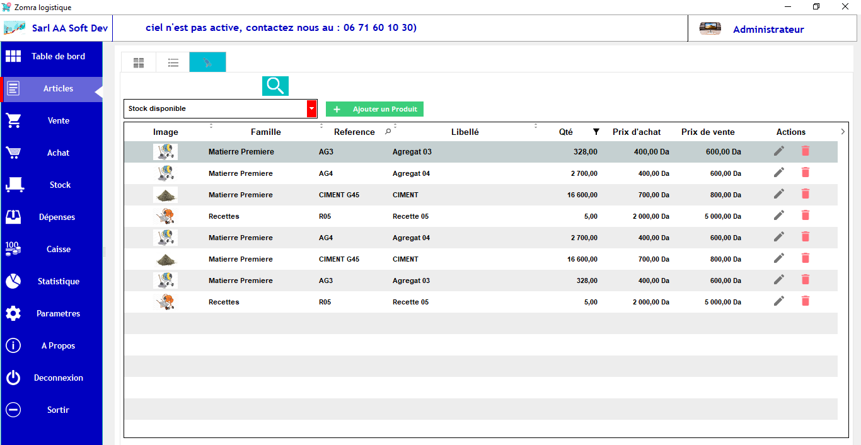Edit the CIMENT product using its pencil icon
The height and width of the screenshot is (445, 861).
coord(778,194)
